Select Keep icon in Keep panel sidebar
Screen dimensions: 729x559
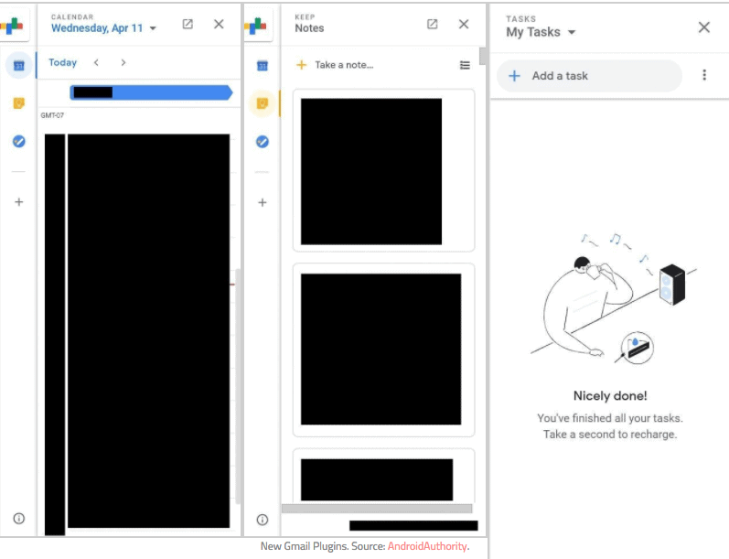pos(263,102)
